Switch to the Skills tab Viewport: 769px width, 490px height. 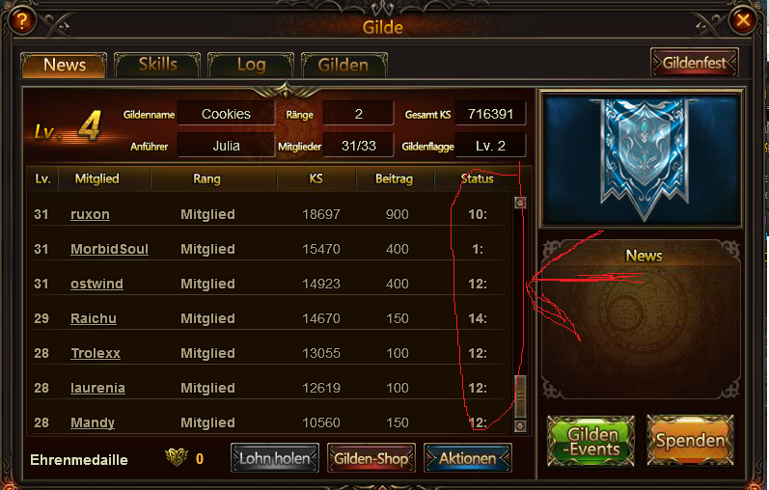tap(158, 65)
